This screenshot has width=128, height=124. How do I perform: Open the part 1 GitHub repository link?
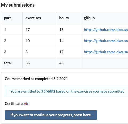(x=106, y=30)
